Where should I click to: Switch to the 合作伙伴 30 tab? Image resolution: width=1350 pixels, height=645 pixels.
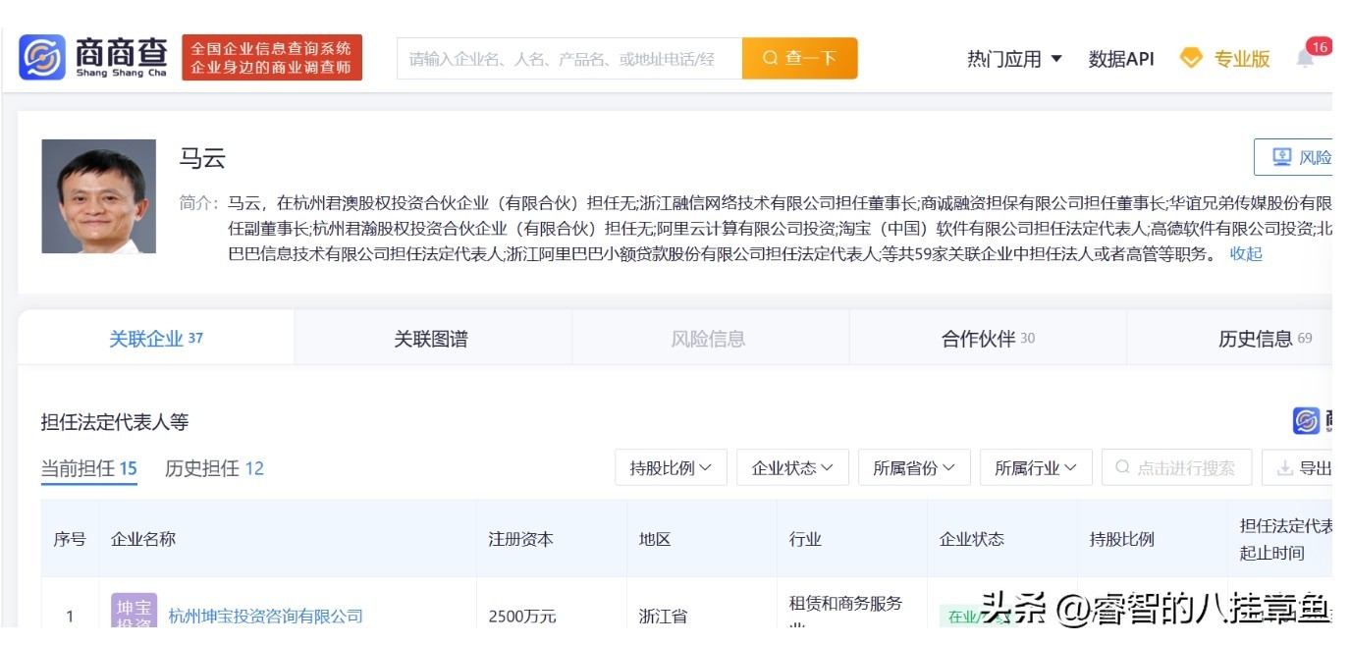(988, 339)
